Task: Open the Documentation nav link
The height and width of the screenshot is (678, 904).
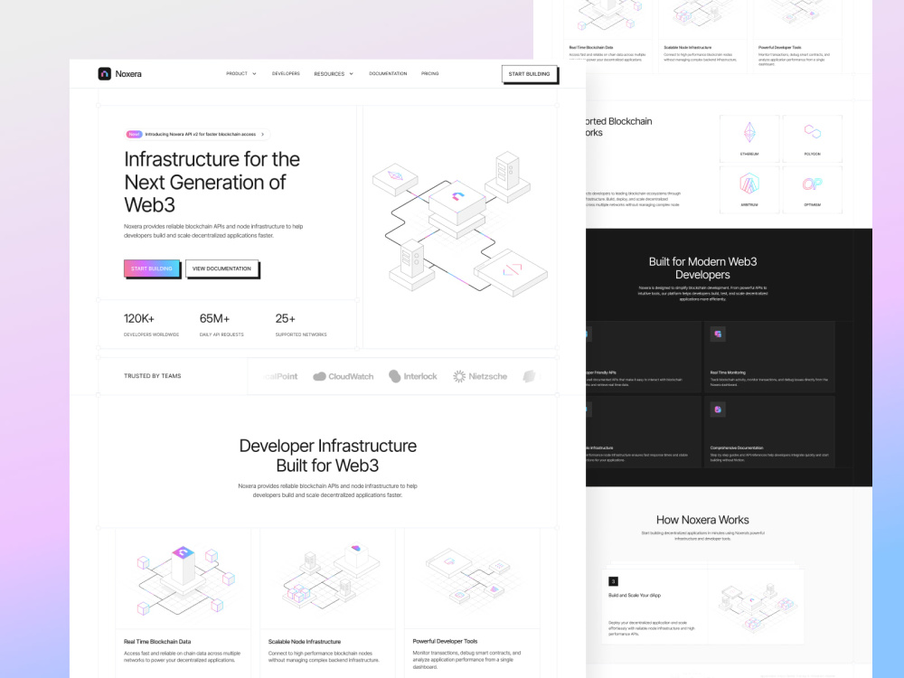Action: 388,74
